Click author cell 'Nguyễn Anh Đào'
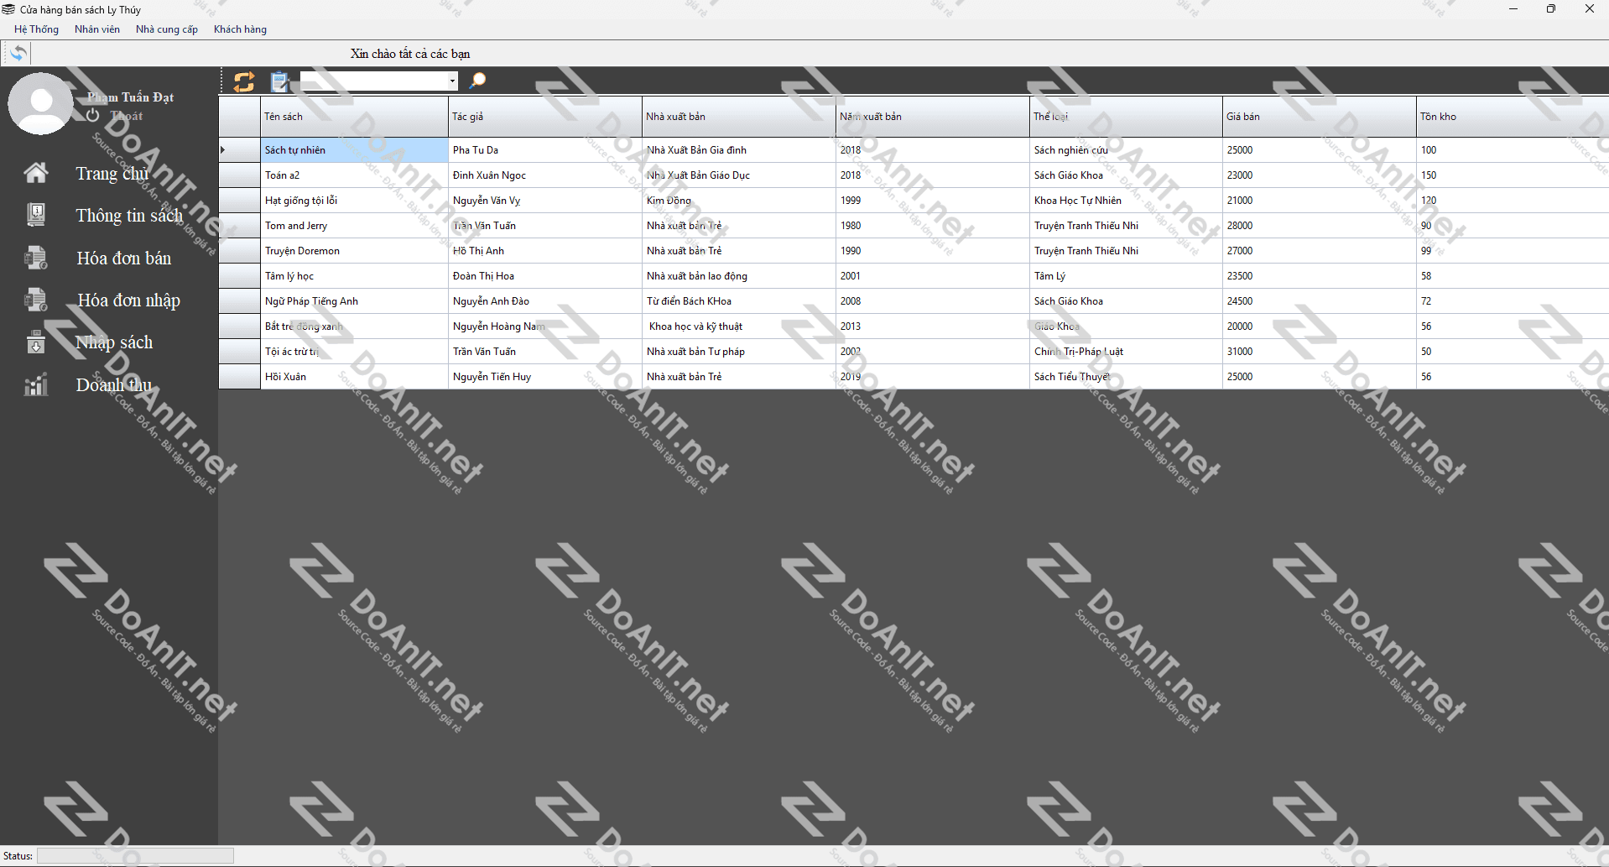1609x867 pixels. (544, 301)
